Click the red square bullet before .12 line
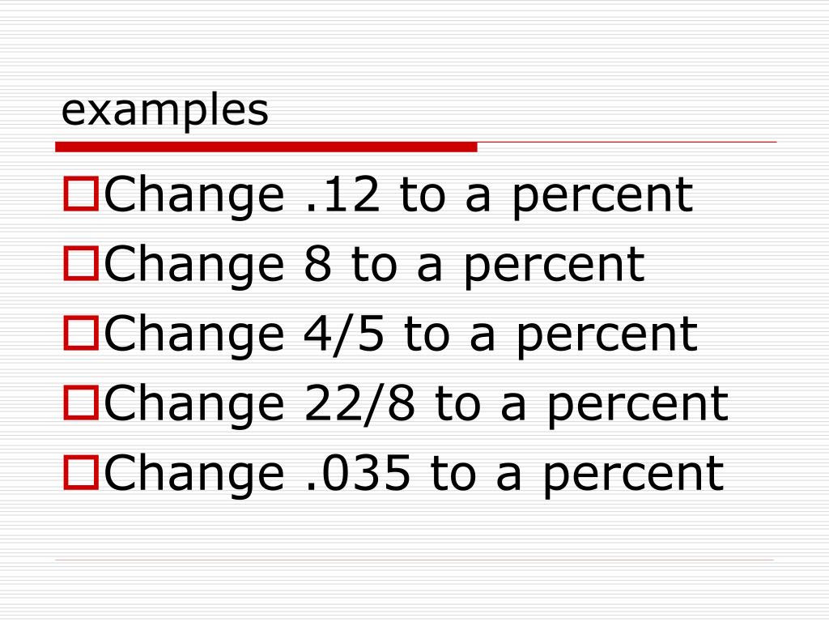The width and height of the screenshot is (829, 622). (81, 194)
